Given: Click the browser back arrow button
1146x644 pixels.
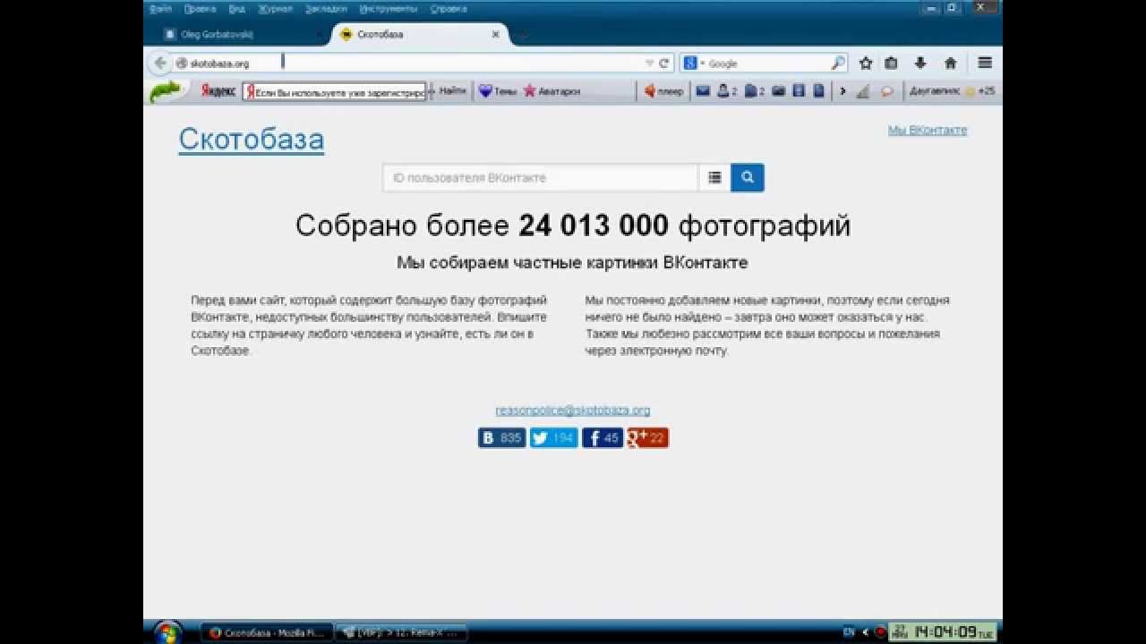Looking at the screenshot, I should [x=160, y=63].
